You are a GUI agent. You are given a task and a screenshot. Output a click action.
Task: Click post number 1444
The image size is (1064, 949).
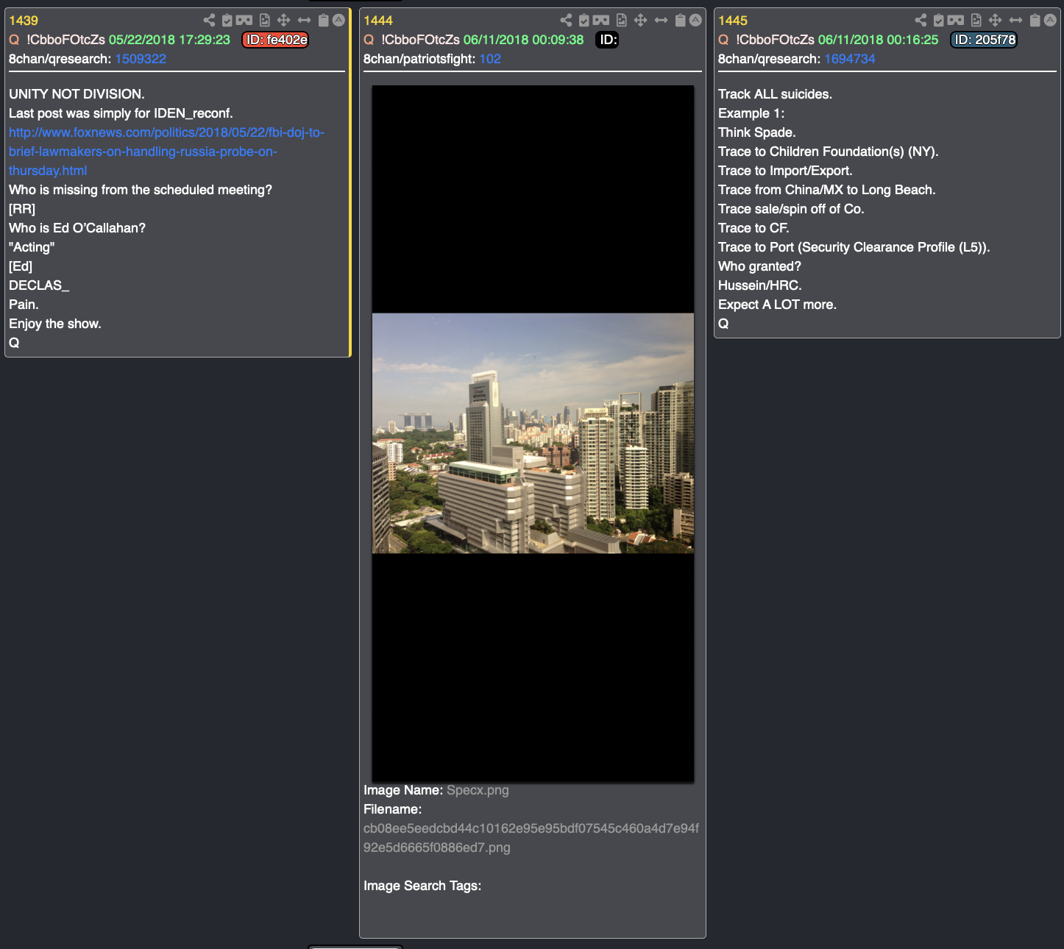[x=378, y=21]
